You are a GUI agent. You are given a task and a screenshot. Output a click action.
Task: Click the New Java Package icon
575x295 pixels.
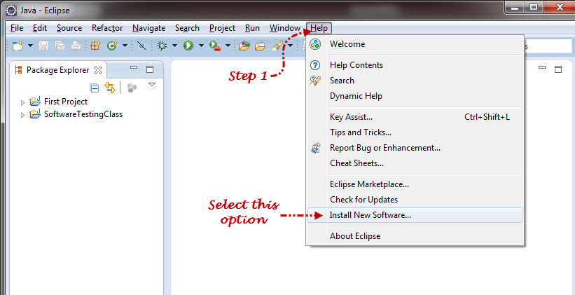(95, 46)
